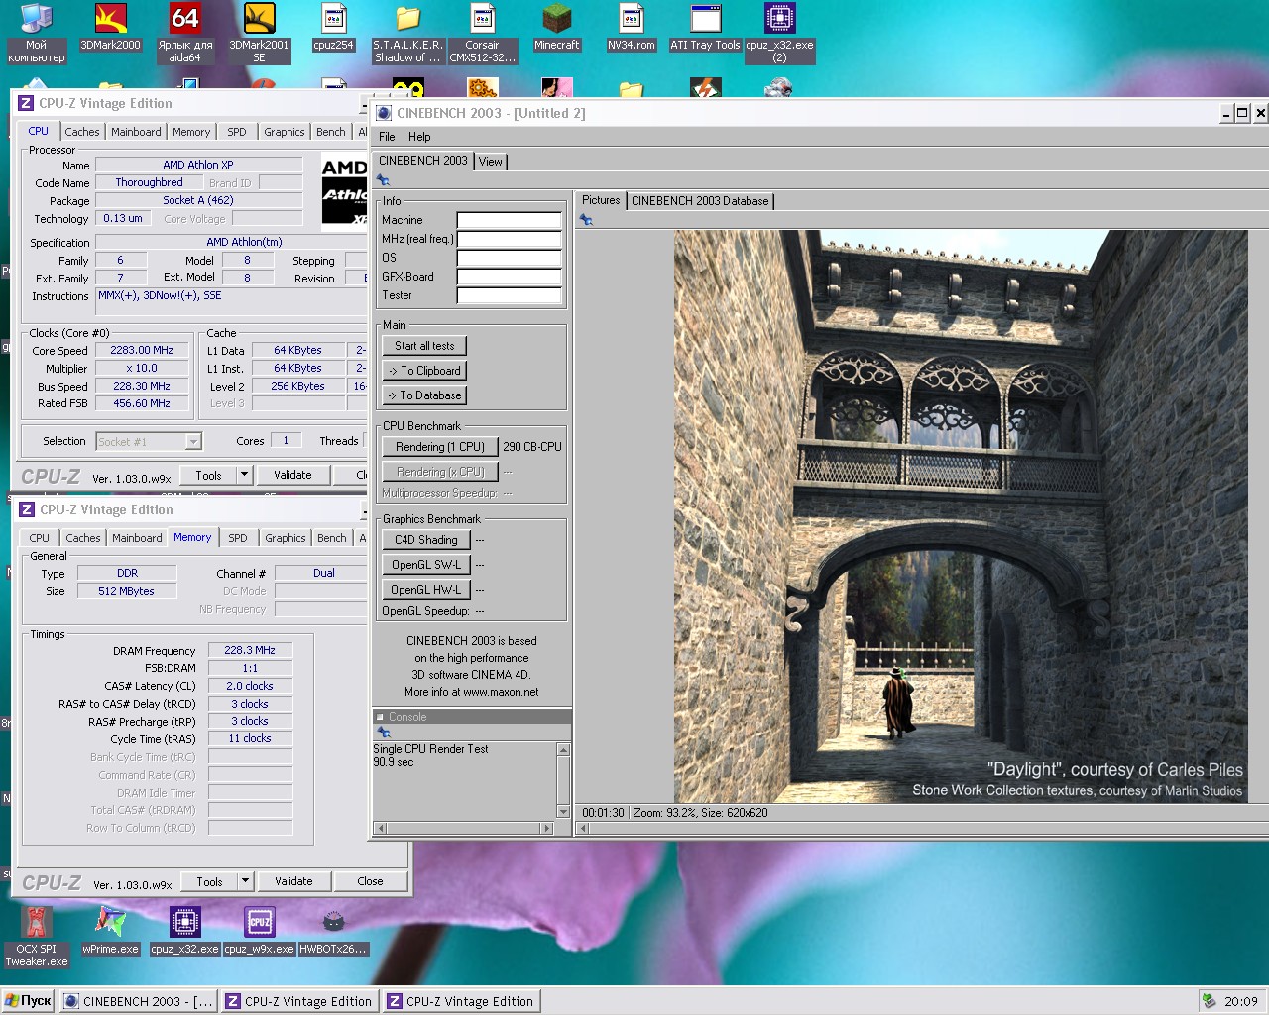
Task: Switch to CINEBENCH 2003 taskbar item
Action: click(x=139, y=1001)
